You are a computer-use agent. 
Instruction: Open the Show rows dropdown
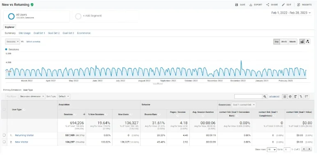coord(271,150)
